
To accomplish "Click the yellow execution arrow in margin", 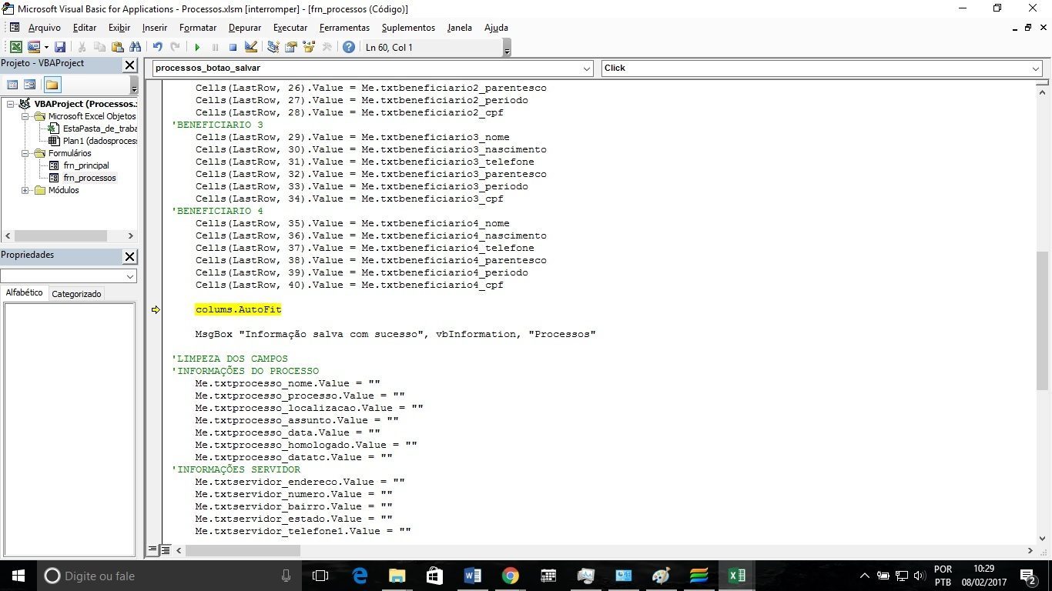I will (156, 309).
